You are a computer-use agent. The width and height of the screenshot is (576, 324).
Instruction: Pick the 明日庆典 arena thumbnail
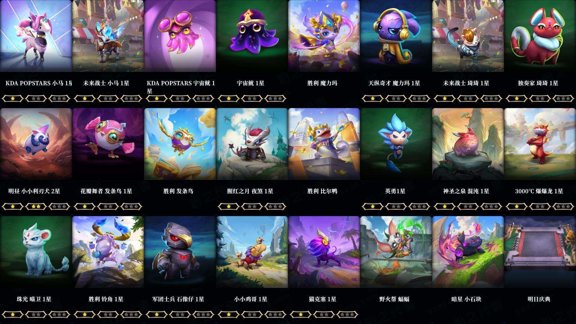tap(540, 252)
